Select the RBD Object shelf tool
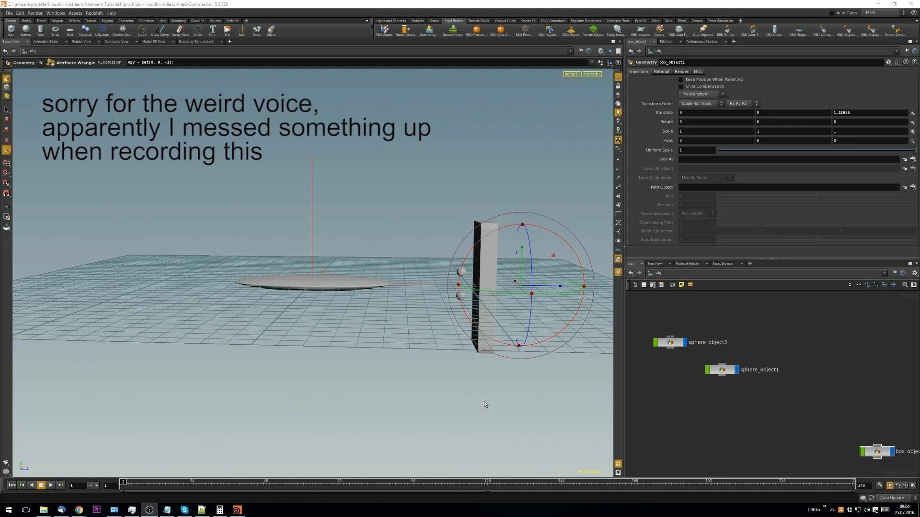This screenshot has height=517, width=920. coord(384,30)
